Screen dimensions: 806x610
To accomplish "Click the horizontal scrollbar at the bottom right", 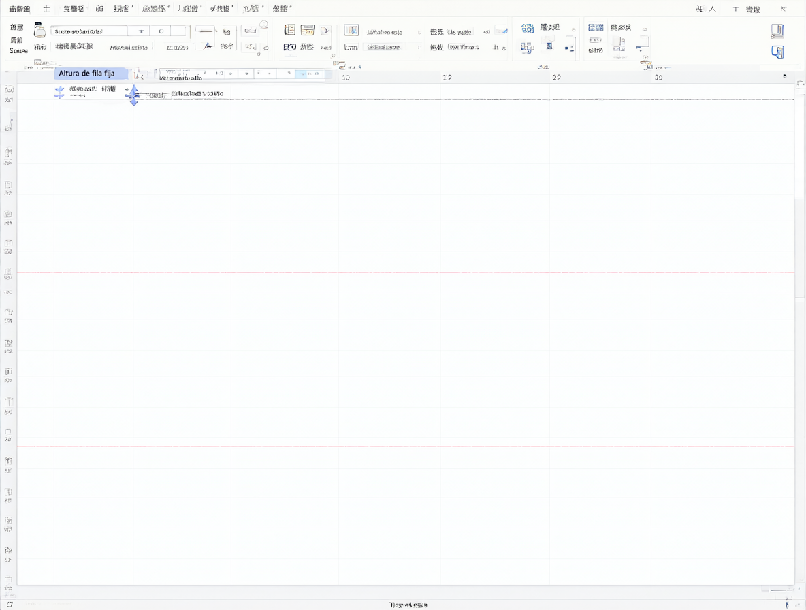I will pyautogui.click(x=779, y=589).
